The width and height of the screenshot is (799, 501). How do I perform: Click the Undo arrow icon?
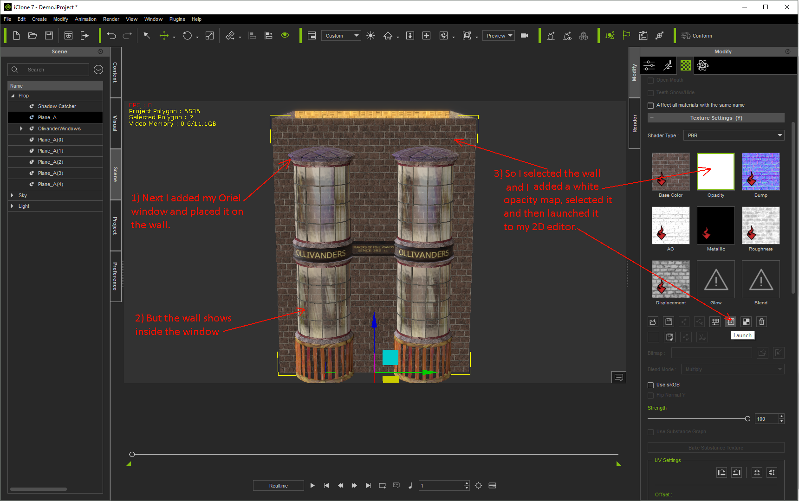coord(111,36)
